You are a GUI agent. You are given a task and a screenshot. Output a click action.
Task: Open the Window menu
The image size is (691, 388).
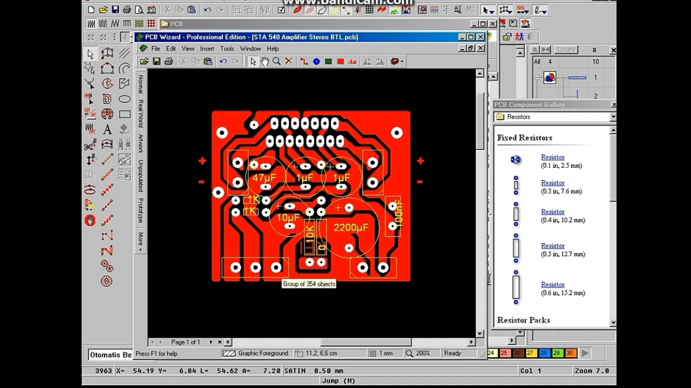pyautogui.click(x=250, y=48)
